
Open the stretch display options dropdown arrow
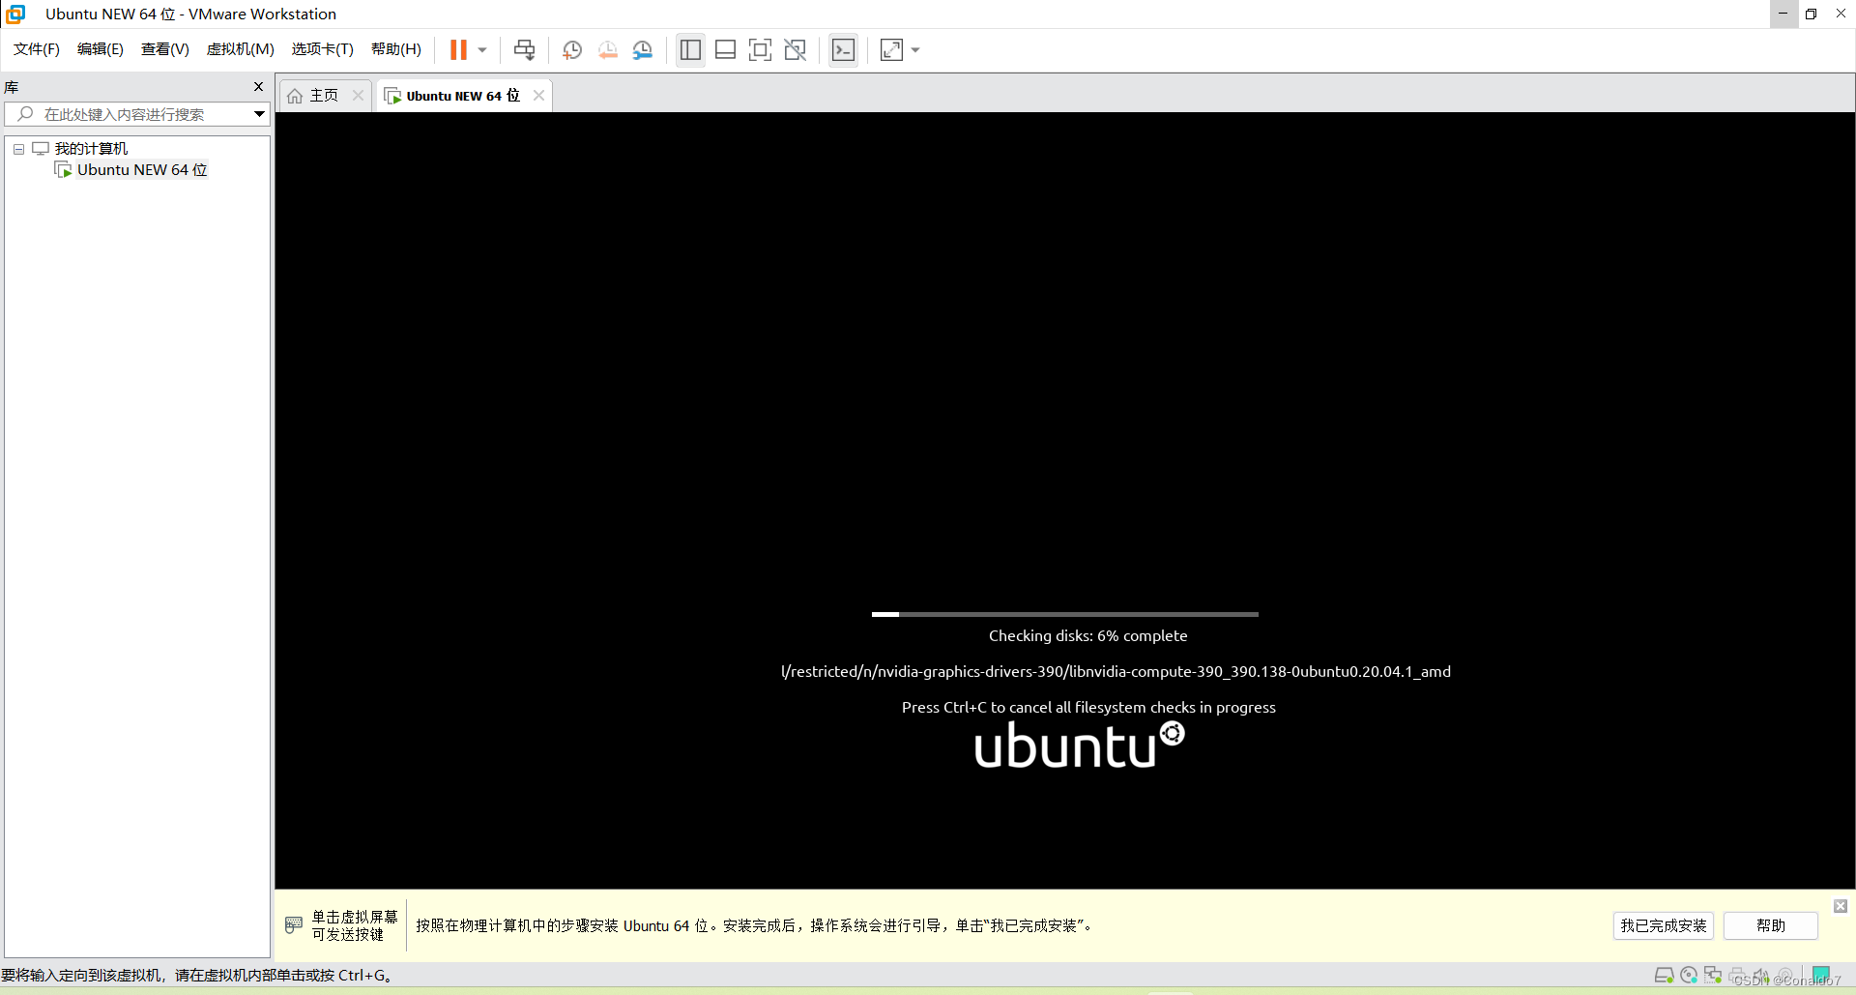(915, 50)
